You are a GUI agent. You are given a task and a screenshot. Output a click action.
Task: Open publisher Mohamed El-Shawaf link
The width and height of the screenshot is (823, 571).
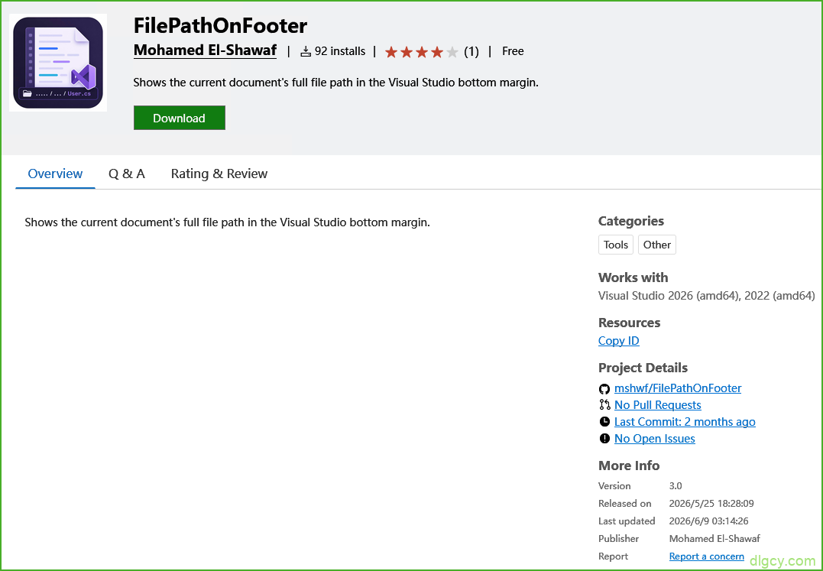205,50
